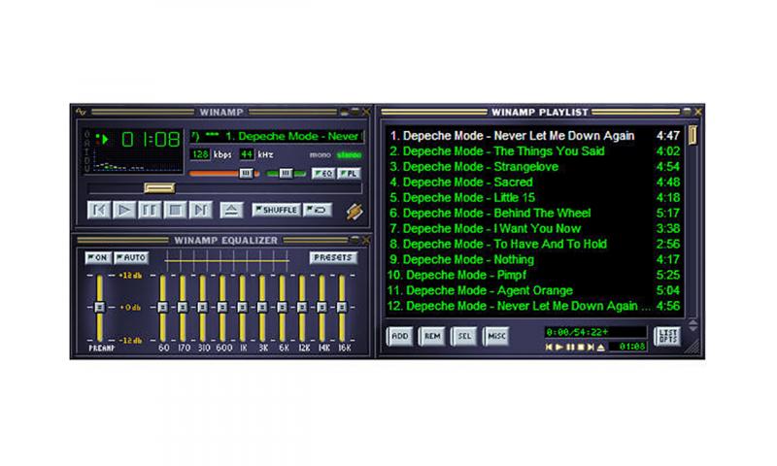Image resolution: width=777 pixels, height=466 pixels.
Task: Close the Winamp Equalizer window
Action: pyautogui.click(x=366, y=240)
